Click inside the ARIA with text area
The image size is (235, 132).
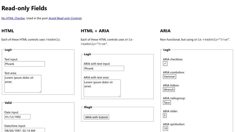click(102, 88)
